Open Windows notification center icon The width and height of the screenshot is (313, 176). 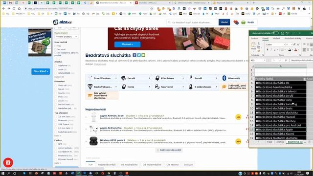308,174
